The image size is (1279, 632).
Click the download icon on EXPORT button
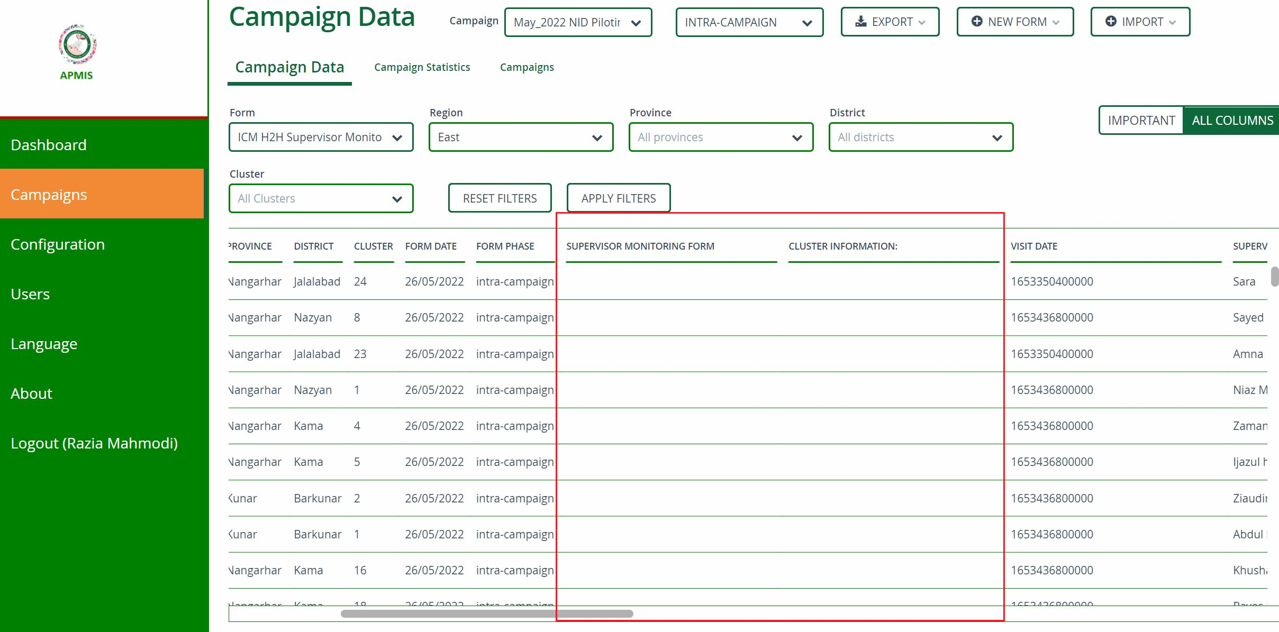tap(861, 22)
